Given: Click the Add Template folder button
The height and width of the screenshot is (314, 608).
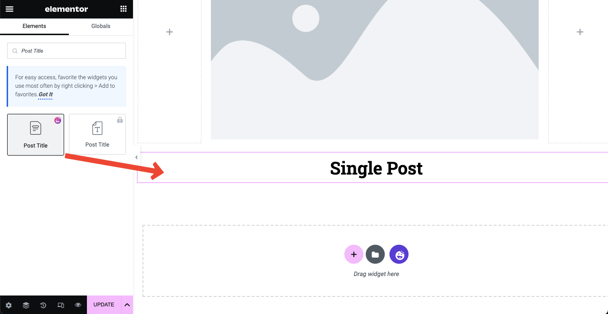Looking at the screenshot, I should coord(375,255).
